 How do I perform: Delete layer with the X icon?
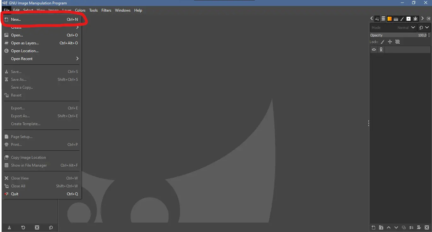click(x=427, y=228)
